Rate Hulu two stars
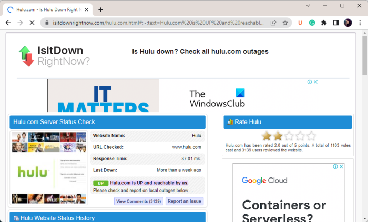This screenshot has width=368, height=222. pyautogui.click(x=278, y=136)
